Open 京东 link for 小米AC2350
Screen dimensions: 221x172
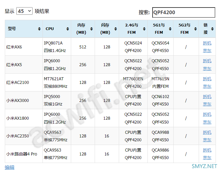(x=207, y=140)
